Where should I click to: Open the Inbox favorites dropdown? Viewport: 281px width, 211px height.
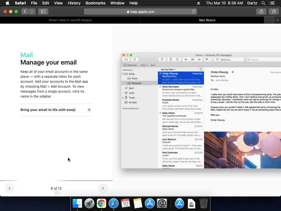tap(144, 65)
